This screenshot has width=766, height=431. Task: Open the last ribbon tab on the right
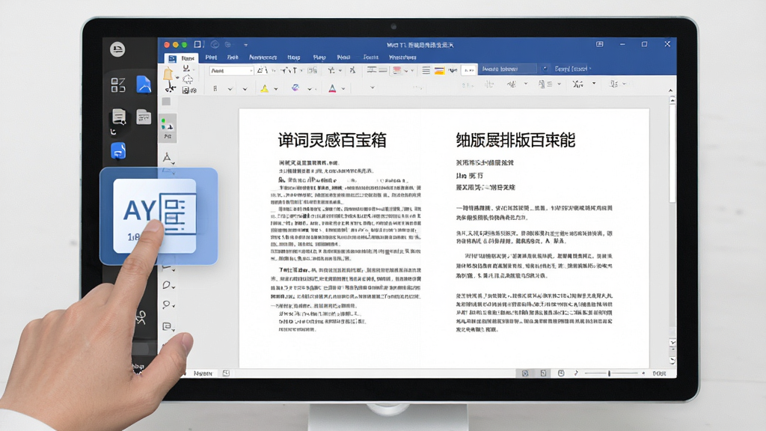tap(402, 58)
